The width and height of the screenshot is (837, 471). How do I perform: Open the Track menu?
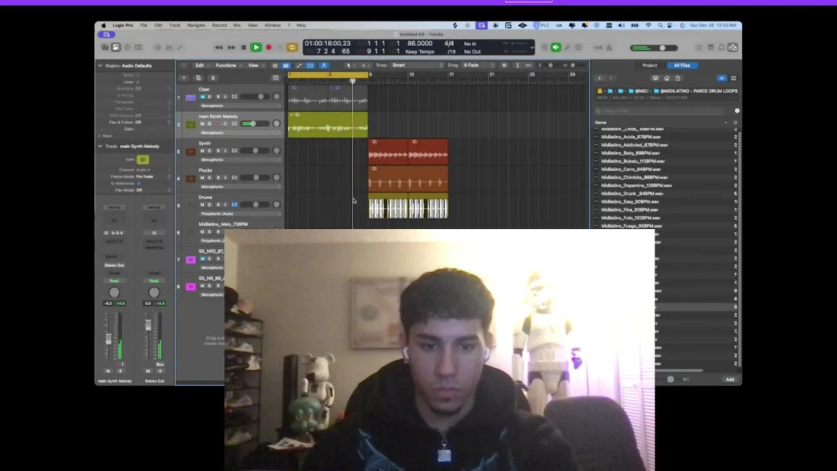(175, 26)
